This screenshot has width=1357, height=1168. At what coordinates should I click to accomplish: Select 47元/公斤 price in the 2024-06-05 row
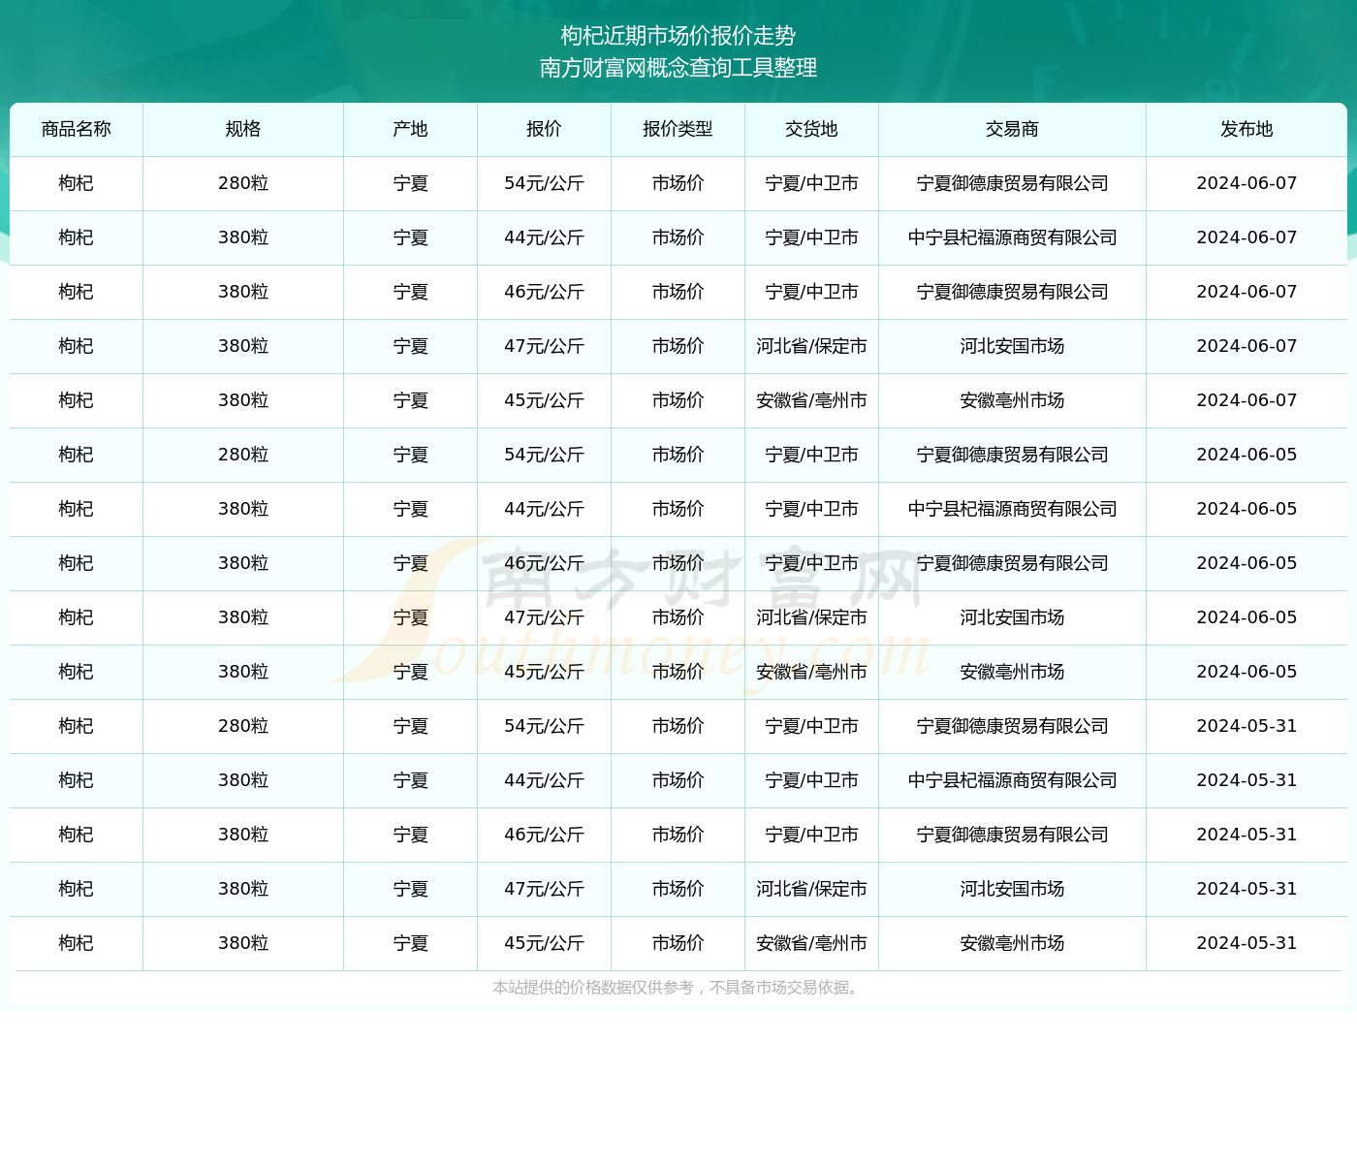pyautogui.click(x=544, y=617)
